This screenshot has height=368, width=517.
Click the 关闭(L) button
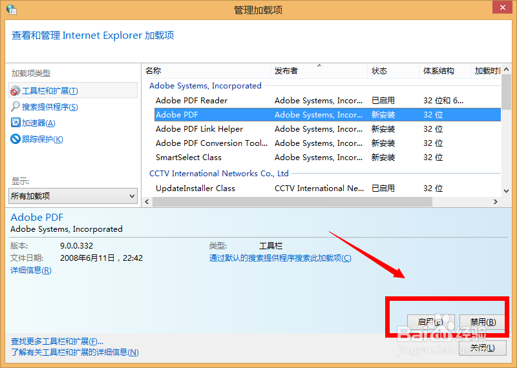click(482, 347)
